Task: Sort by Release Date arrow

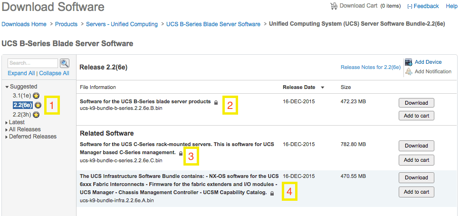Action: pos(323,88)
